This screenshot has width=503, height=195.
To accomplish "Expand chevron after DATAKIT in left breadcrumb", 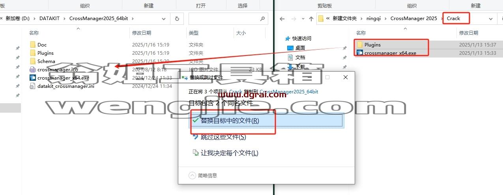I will (64, 19).
